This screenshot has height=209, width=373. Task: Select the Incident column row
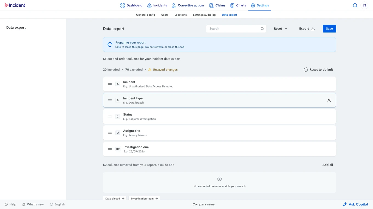[x=219, y=84]
